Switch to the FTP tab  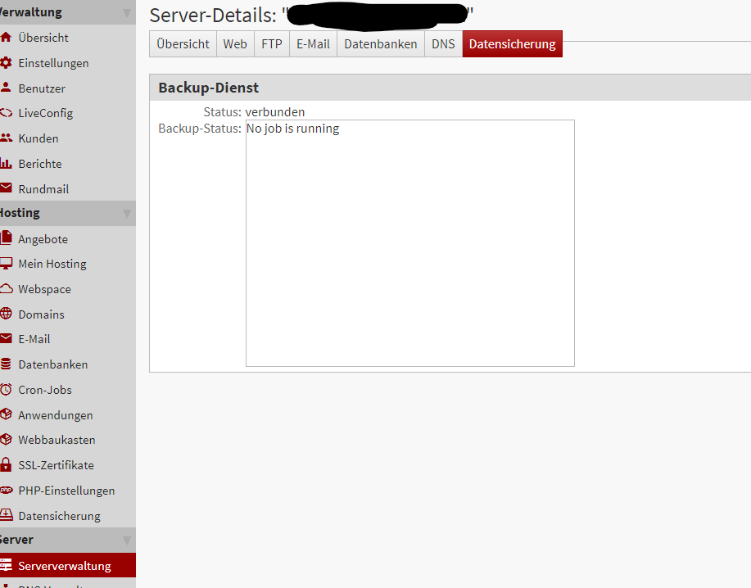click(x=271, y=44)
